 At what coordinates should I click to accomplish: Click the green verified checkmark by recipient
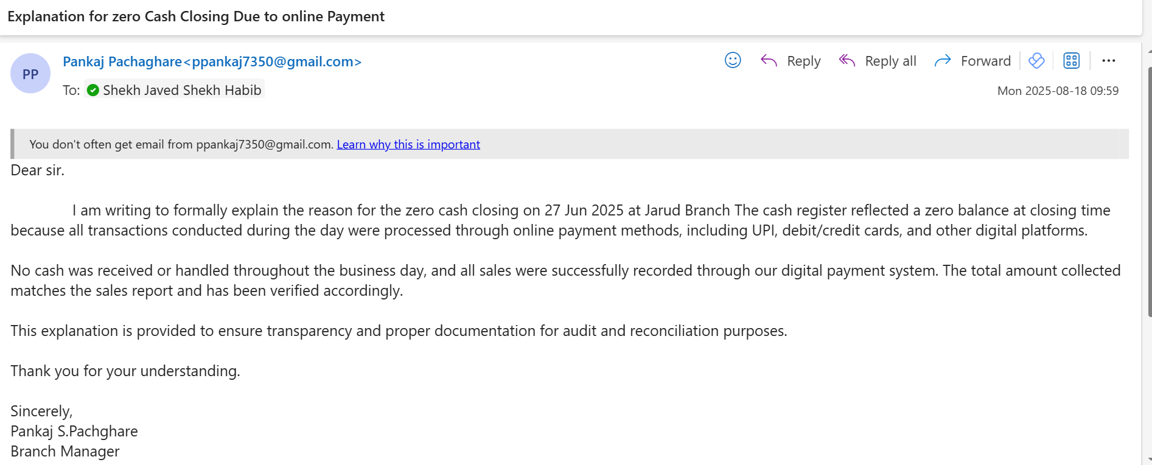93,90
